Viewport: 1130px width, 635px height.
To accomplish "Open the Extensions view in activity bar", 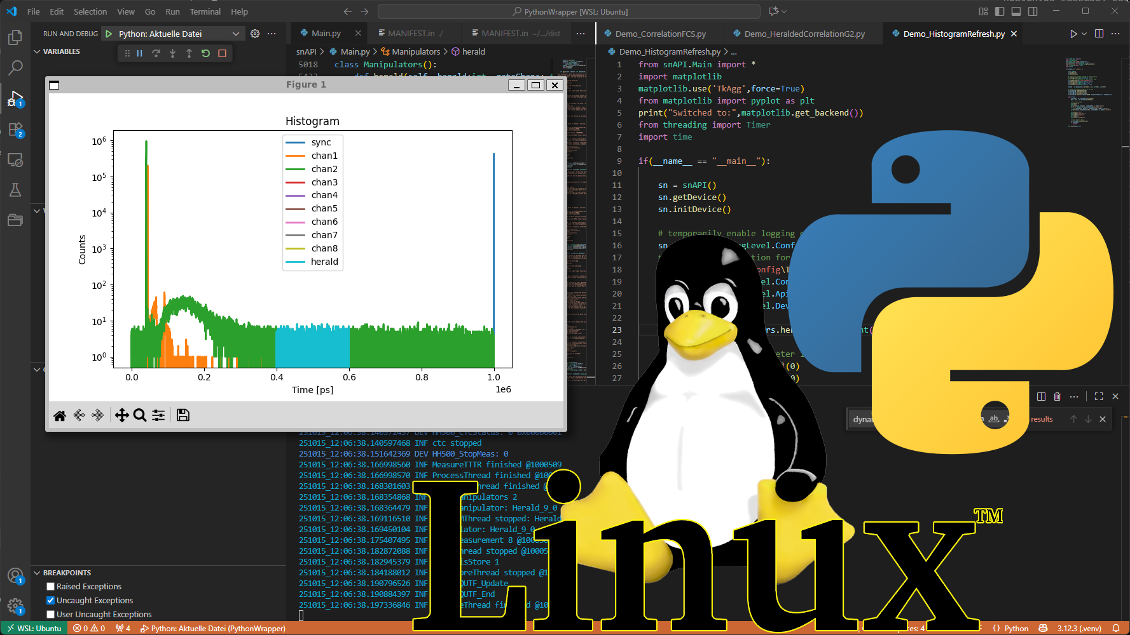I will point(15,130).
